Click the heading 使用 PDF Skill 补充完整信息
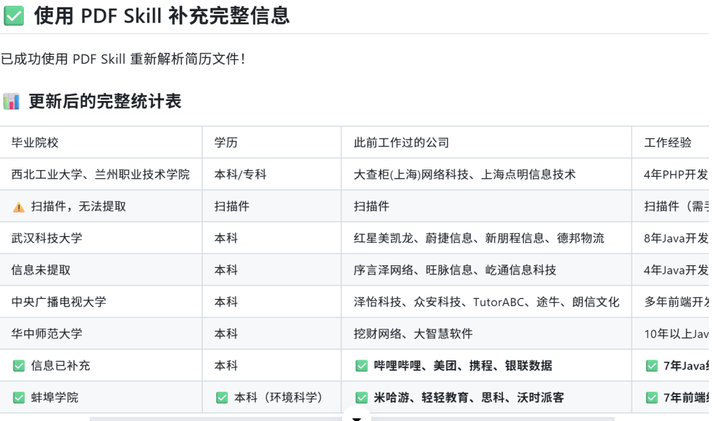The image size is (712, 421). coord(162,16)
